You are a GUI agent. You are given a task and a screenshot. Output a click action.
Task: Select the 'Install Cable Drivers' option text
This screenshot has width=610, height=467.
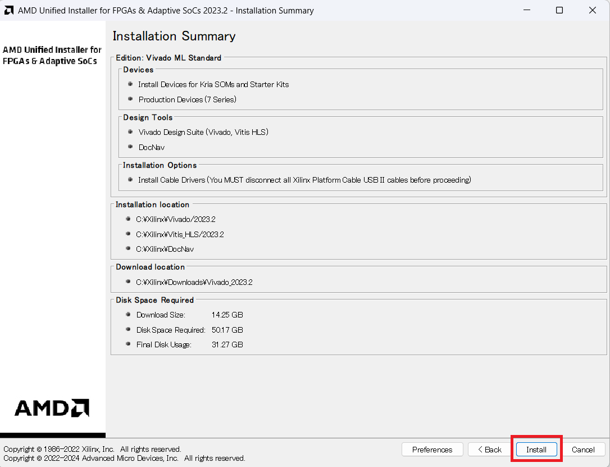(304, 180)
